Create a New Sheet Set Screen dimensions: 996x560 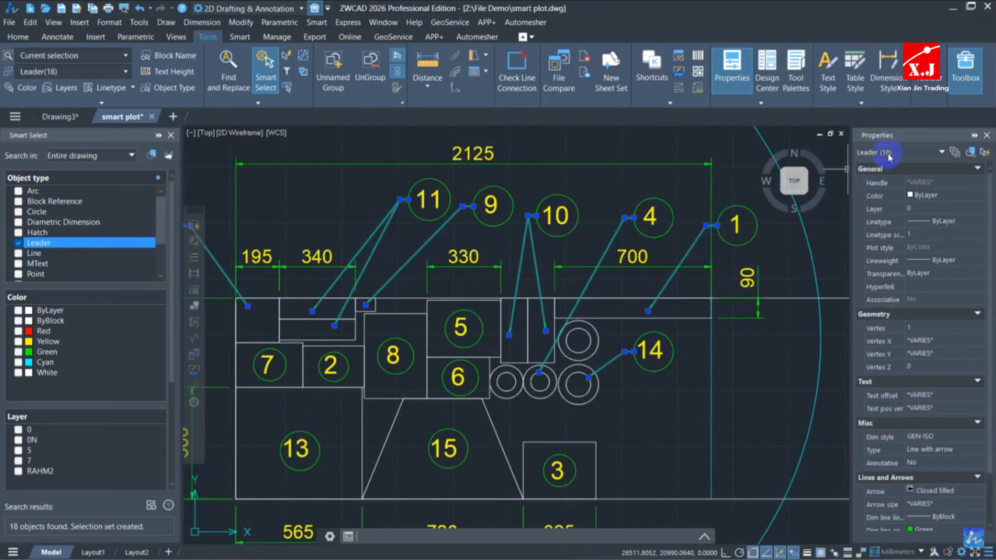611,70
